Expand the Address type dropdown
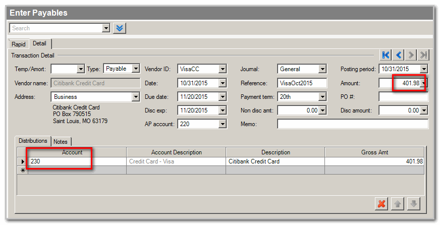 [135, 97]
